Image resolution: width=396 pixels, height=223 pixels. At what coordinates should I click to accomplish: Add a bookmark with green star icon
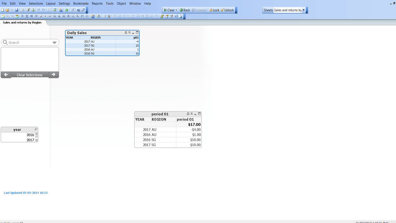click(67, 10)
